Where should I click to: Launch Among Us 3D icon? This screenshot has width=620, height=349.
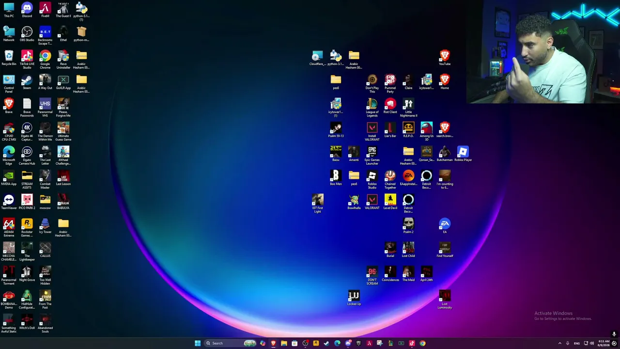tap(426, 131)
